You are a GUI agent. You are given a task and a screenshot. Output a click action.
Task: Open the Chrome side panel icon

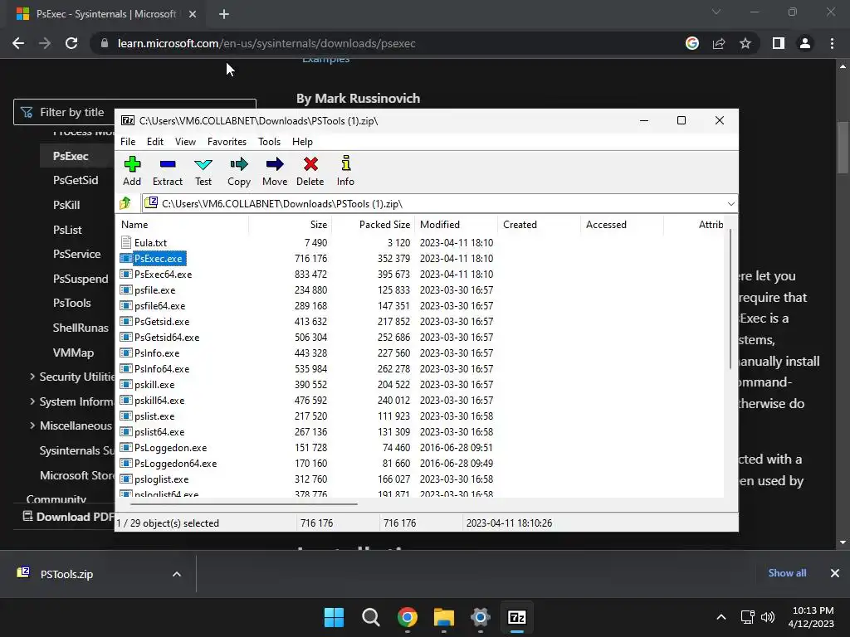point(779,43)
